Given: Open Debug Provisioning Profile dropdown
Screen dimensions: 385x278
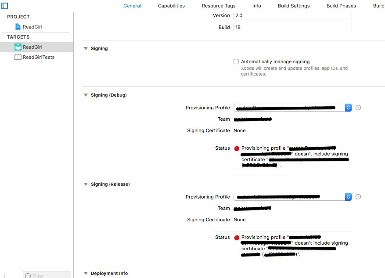Looking at the screenshot, I should (293, 108).
